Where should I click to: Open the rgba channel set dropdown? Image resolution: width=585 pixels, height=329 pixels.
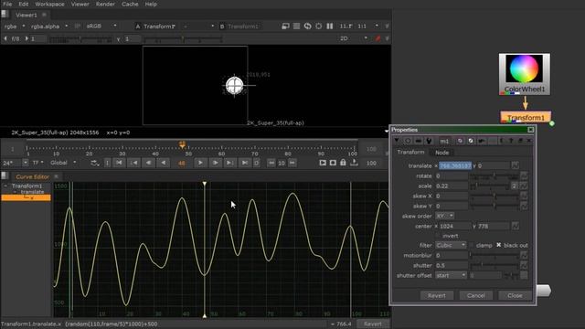pyautogui.click(x=15, y=27)
